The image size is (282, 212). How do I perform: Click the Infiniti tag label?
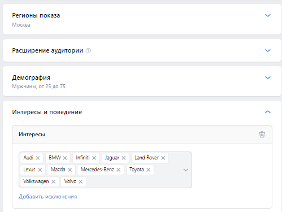pyautogui.click(x=83, y=158)
